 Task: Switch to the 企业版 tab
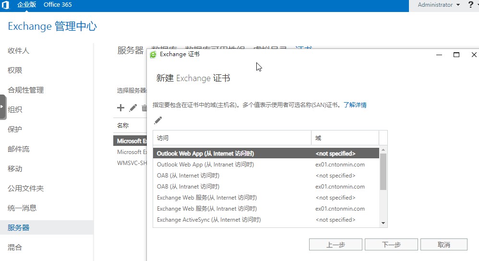pos(26,5)
